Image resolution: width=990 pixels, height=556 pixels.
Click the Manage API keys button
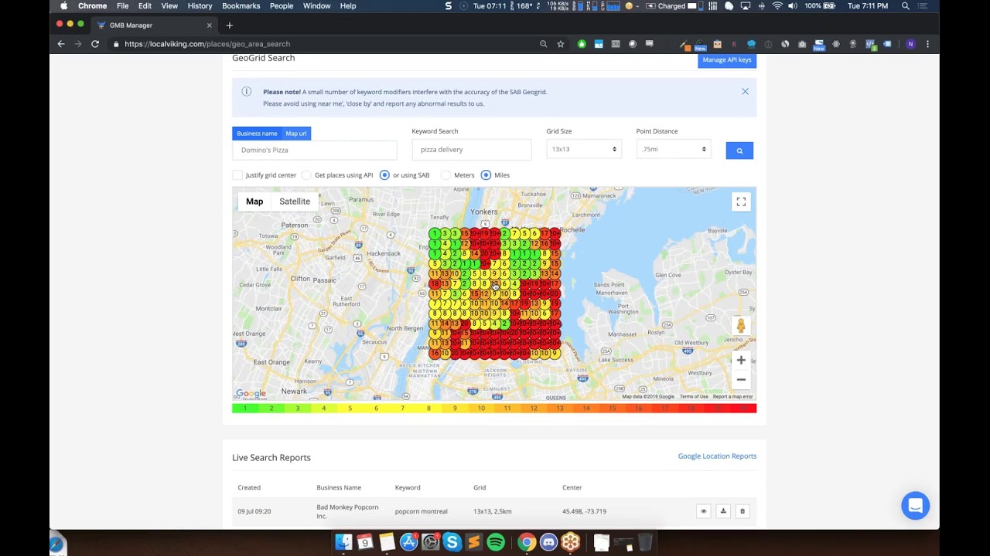coord(727,60)
